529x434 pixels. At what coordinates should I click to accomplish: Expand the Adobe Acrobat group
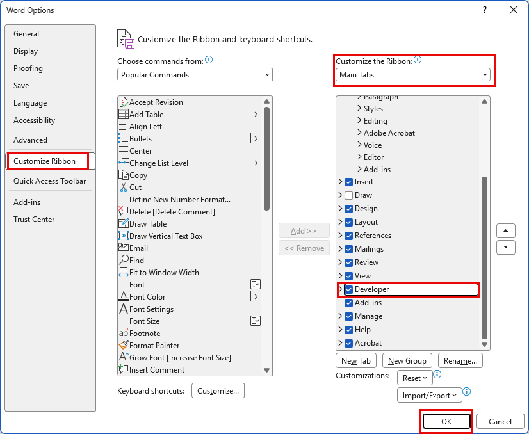(x=359, y=133)
